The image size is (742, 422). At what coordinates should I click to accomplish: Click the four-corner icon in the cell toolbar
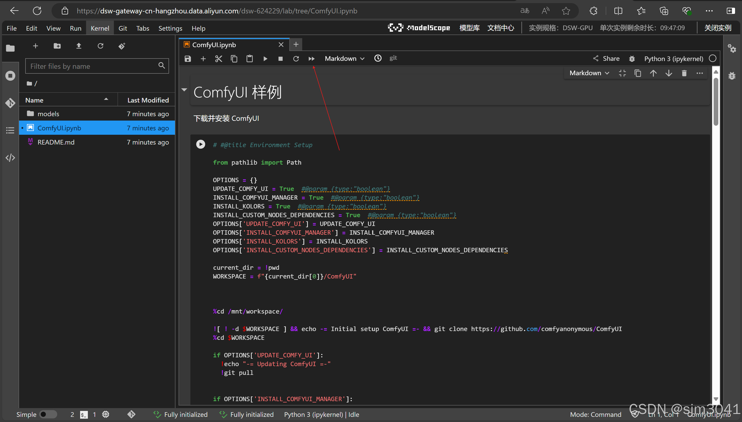pyautogui.click(x=622, y=73)
